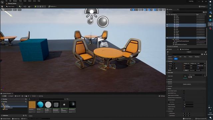
Task: Open the Window menu
Action: (15, 1)
